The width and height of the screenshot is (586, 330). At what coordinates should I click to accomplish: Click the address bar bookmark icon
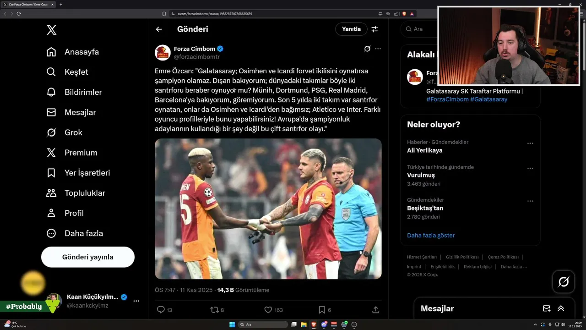(x=164, y=14)
